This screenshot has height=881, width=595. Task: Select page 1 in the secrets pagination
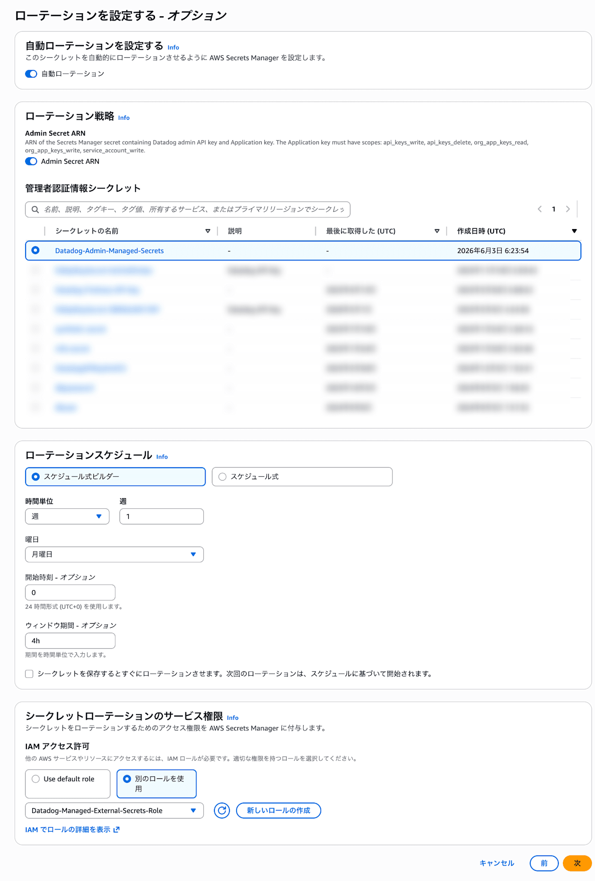554,209
